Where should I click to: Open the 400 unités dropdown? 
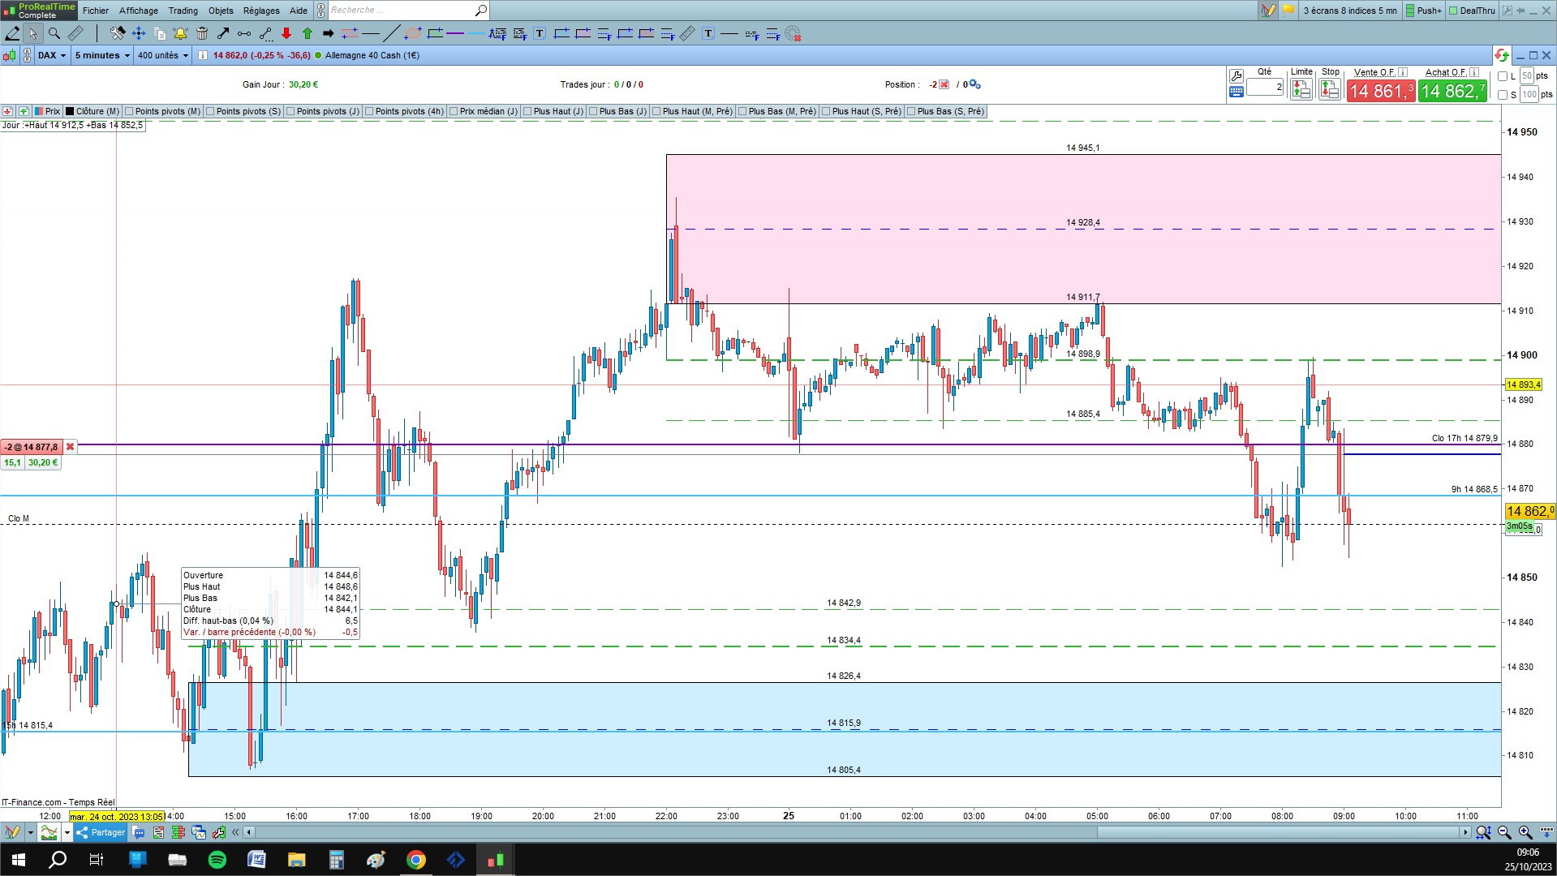point(162,55)
